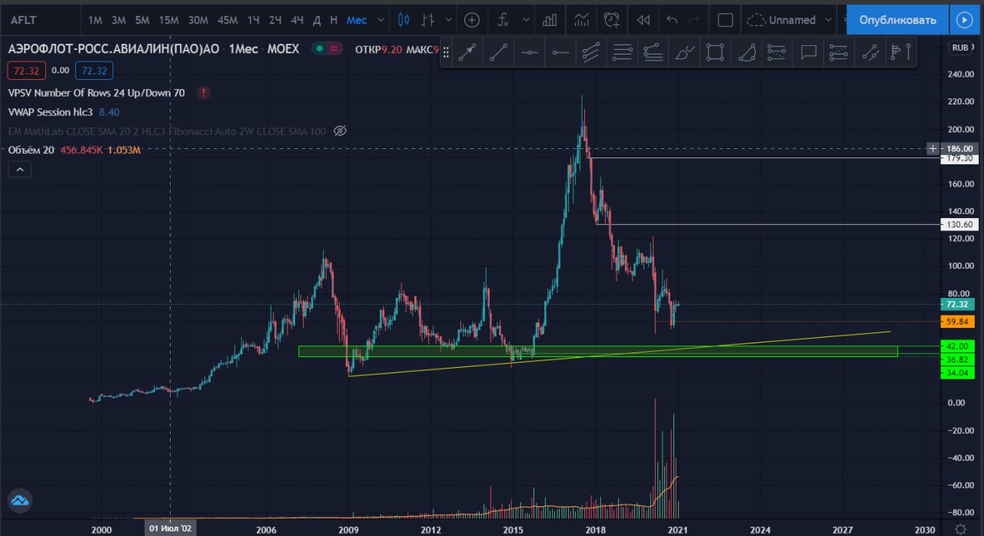
Task: Select the rectangle drawing tool
Action: [715, 52]
